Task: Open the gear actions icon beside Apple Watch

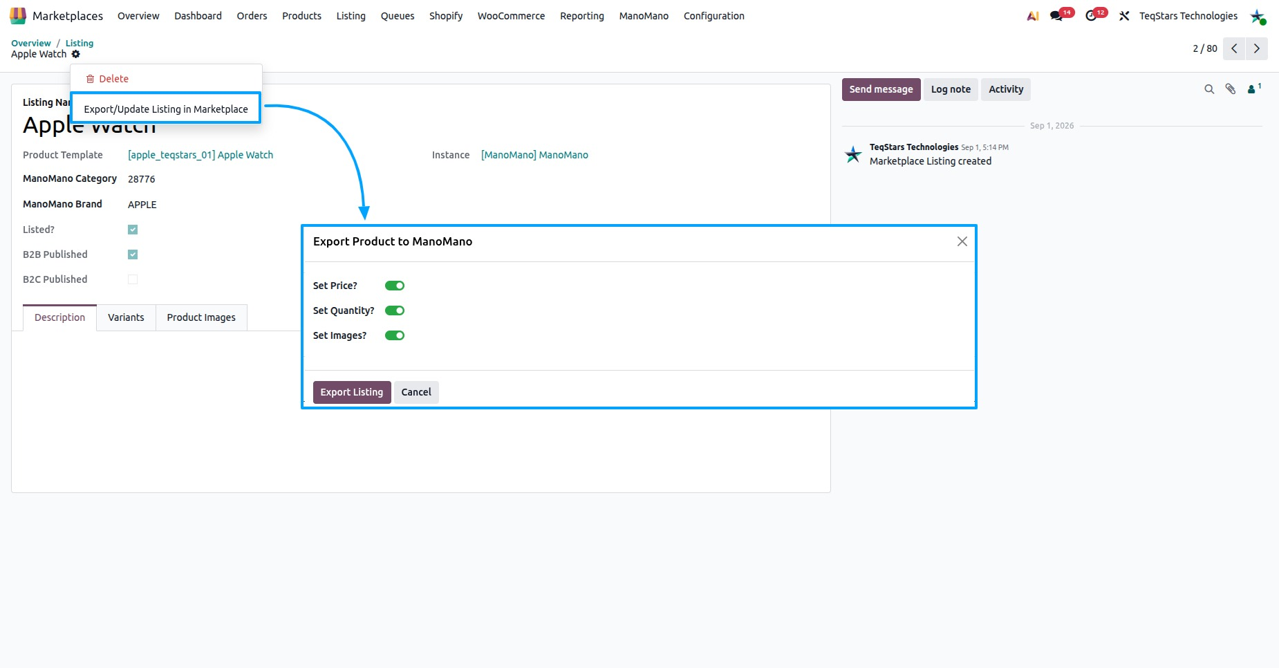Action: pyautogui.click(x=76, y=54)
